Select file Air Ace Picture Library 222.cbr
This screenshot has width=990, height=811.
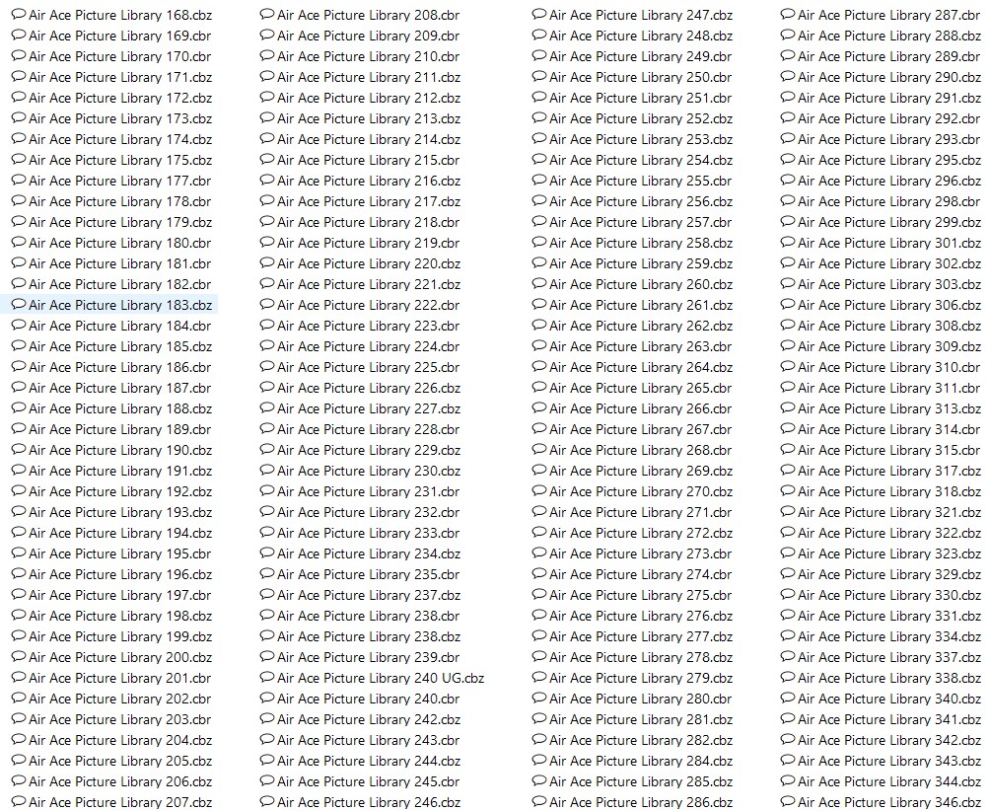pyautogui.click(x=368, y=305)
